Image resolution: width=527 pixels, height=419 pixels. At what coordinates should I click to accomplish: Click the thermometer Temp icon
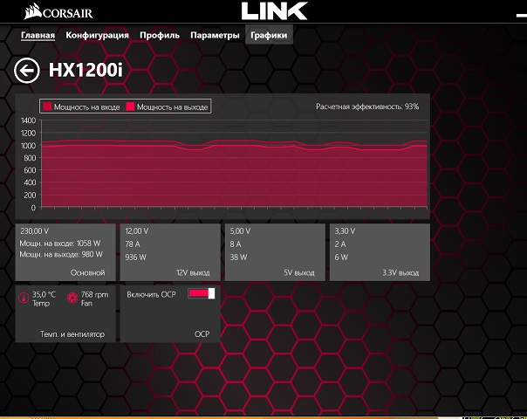tap(24, 299)
